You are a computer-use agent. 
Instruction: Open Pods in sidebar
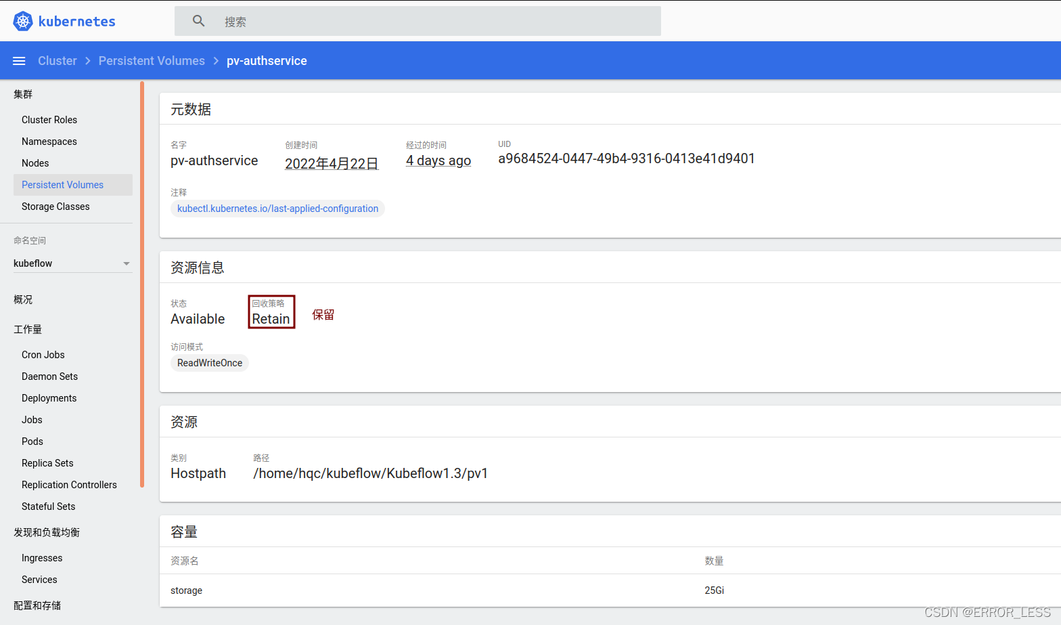click(x=32, y=441)
